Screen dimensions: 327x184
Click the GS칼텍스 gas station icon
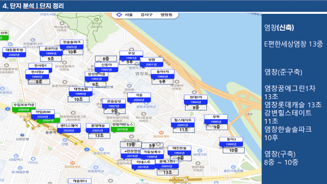click(16, 156)
